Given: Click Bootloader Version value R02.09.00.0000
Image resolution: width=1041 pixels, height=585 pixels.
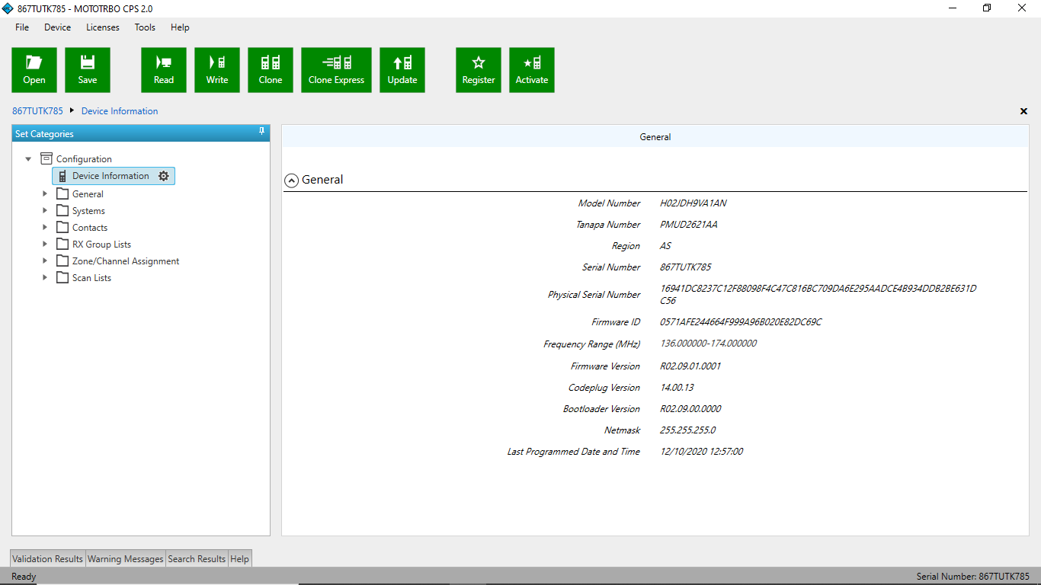Looking at the screenshot, I should (690, 409).
